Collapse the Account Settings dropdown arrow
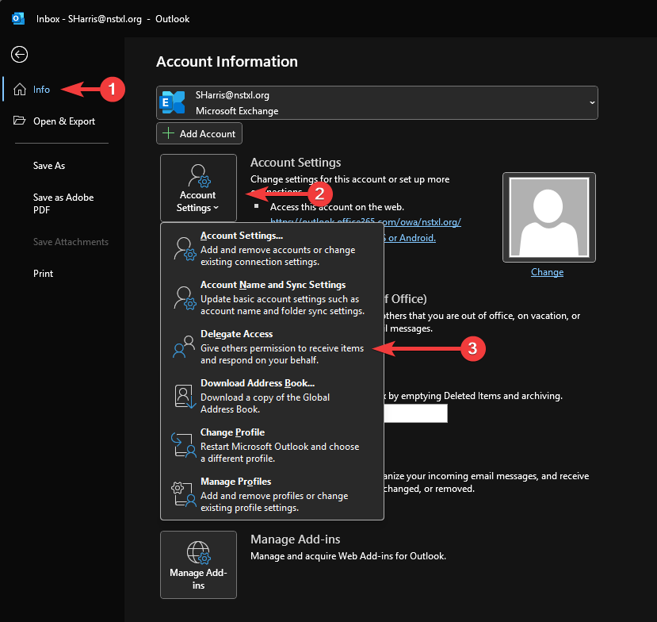657x622 pixels. pyautogui.click(x=216, y=208)
